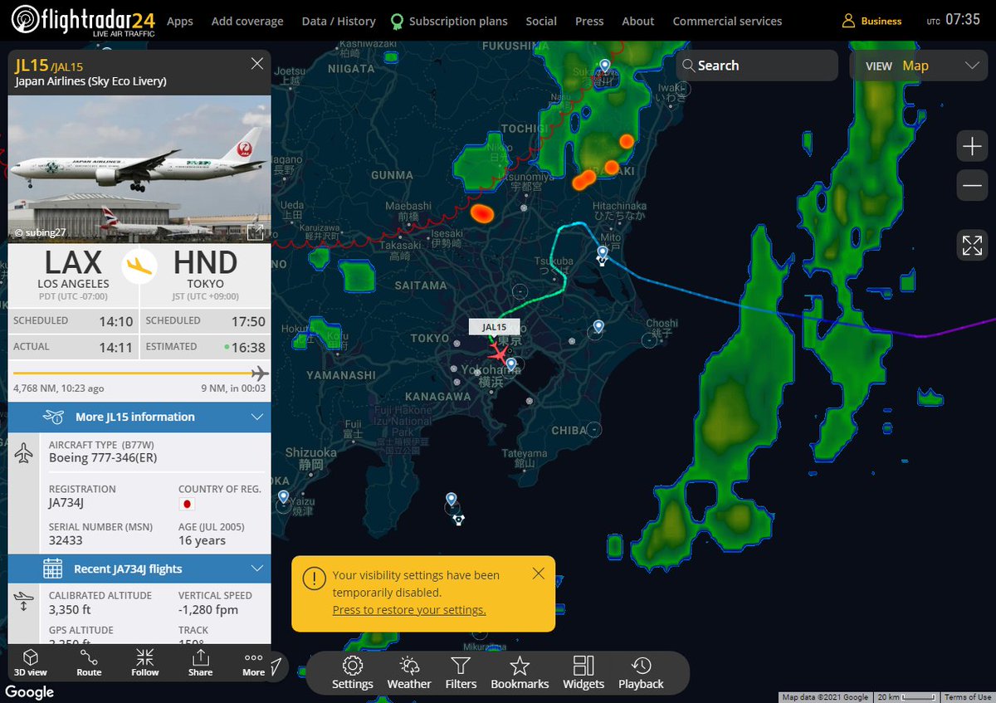Open the Filters panel
Viewport: 996px width, 703px height.
coord(461,673)
